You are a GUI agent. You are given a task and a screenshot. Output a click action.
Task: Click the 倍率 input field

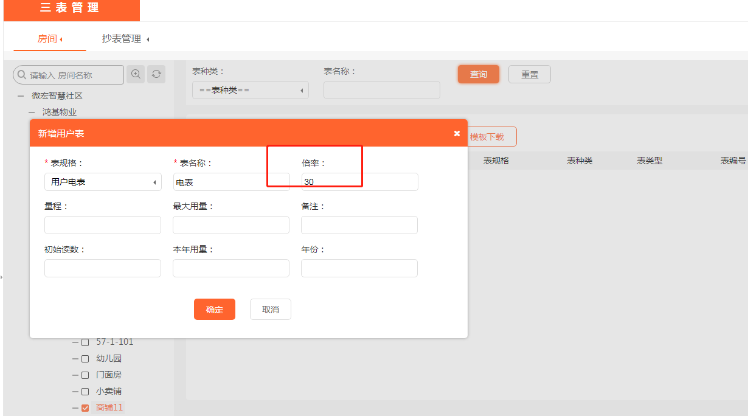click(359, 182)
